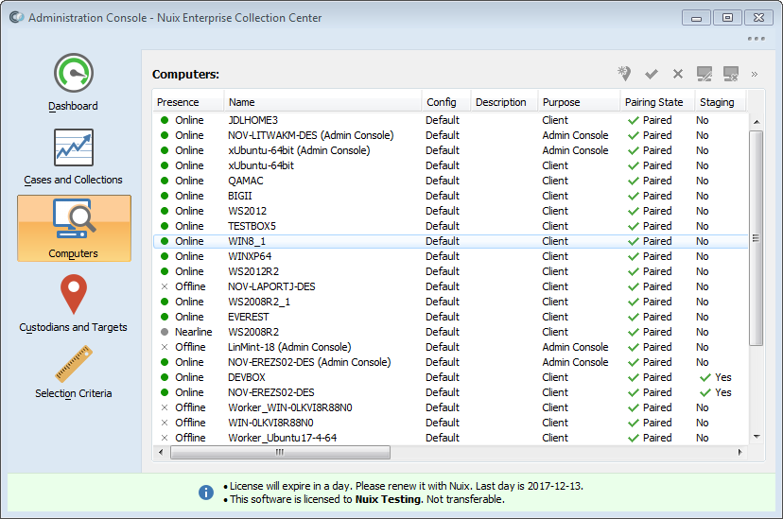
Task: Click the vertical scrollbar thumb
Action: [x=757, y=238]
